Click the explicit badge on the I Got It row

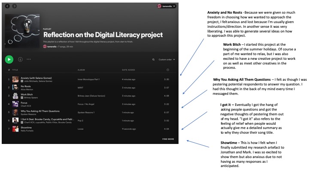click(22, 123)
